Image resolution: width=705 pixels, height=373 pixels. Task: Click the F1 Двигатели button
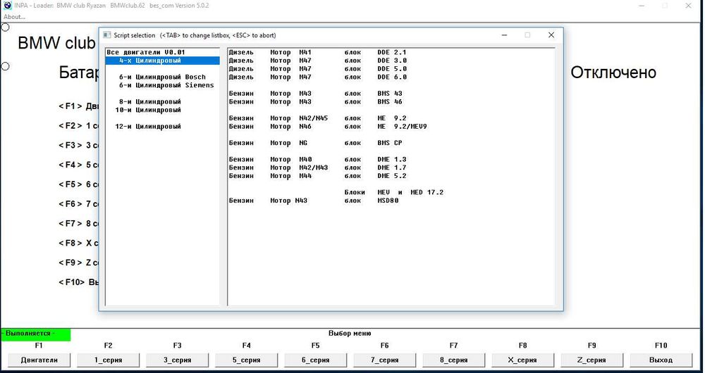39,360
